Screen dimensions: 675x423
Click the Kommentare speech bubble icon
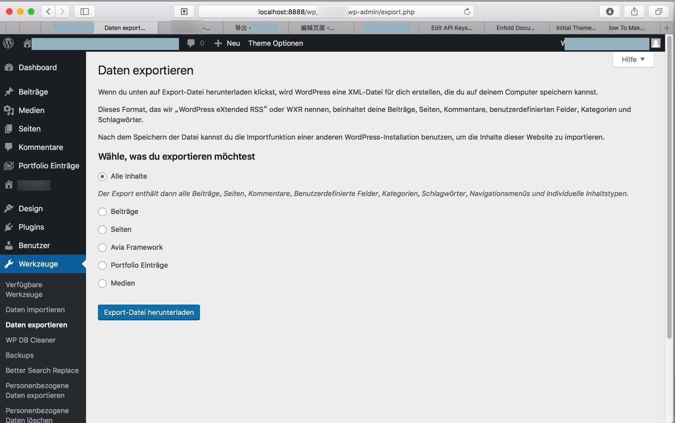(x=9, y=147)
